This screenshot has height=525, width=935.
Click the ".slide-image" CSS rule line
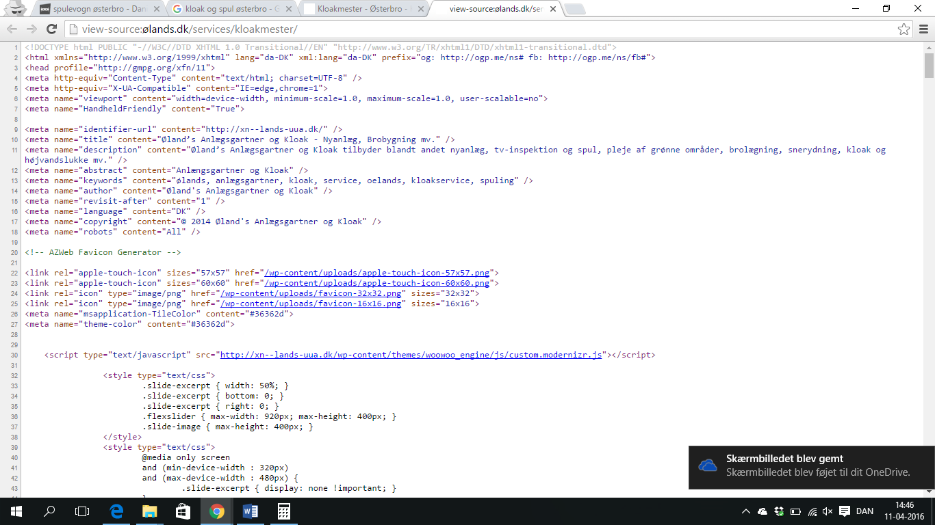point(227,427)
